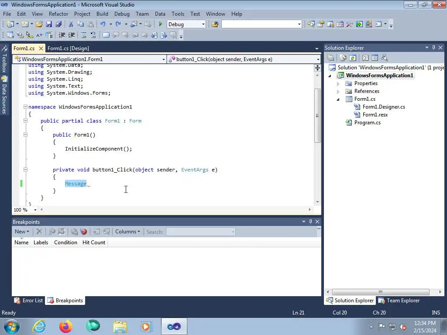Click the Breakpoints search input field

(201, 232)
